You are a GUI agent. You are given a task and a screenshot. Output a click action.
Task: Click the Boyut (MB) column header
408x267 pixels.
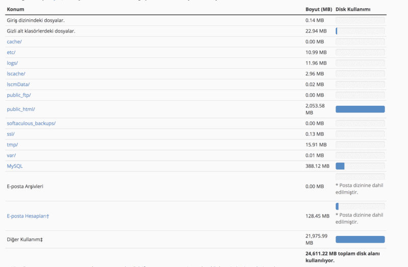[x=318, y=10]
